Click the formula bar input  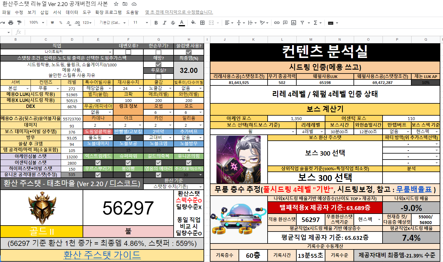pyautogui.click(x=233, y=32)
